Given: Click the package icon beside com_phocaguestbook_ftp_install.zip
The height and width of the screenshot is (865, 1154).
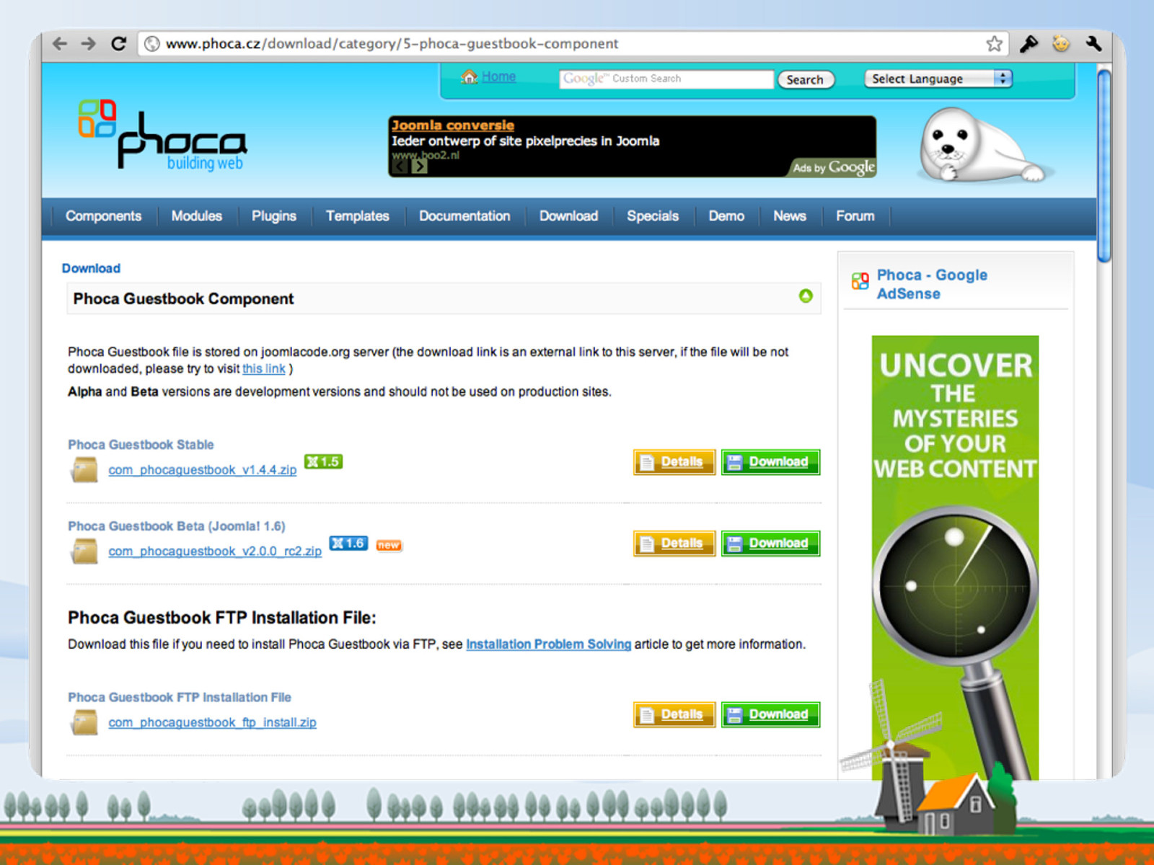Looking at the screenshot, I should pos(84,722).
